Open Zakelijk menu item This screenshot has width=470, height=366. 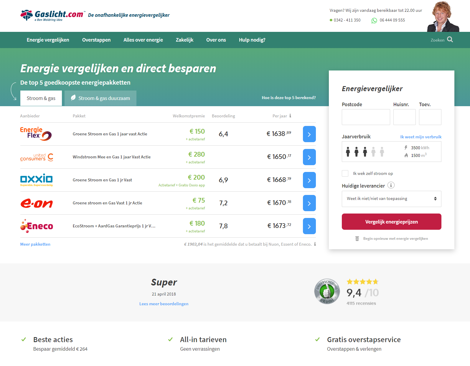[184, 40]
